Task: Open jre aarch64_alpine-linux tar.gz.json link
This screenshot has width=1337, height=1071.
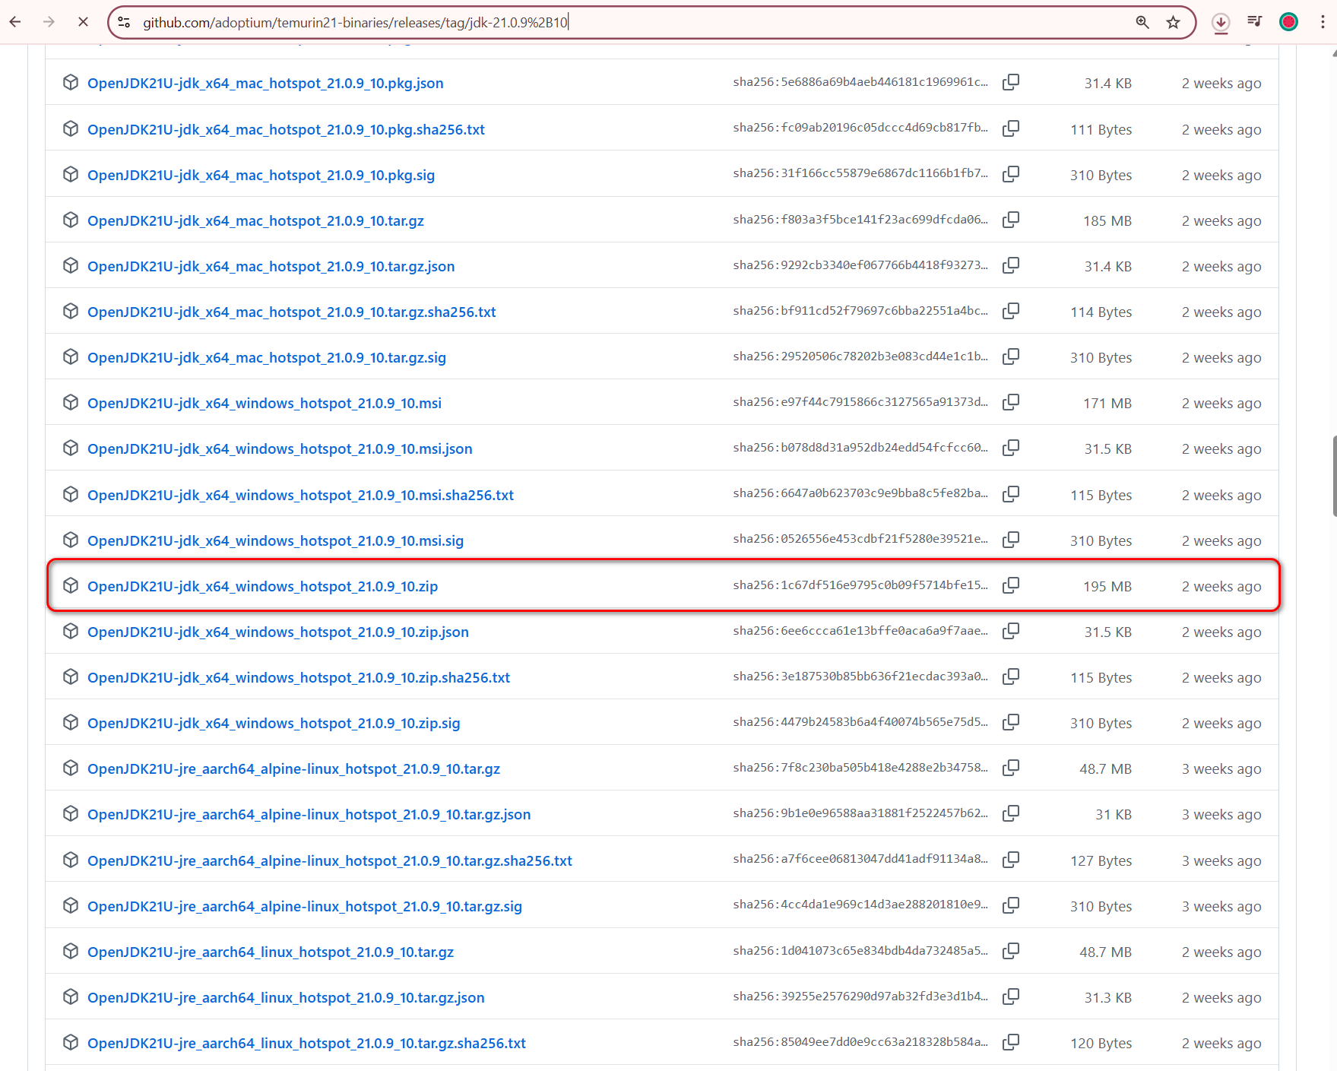Action: tap(309, 815)
